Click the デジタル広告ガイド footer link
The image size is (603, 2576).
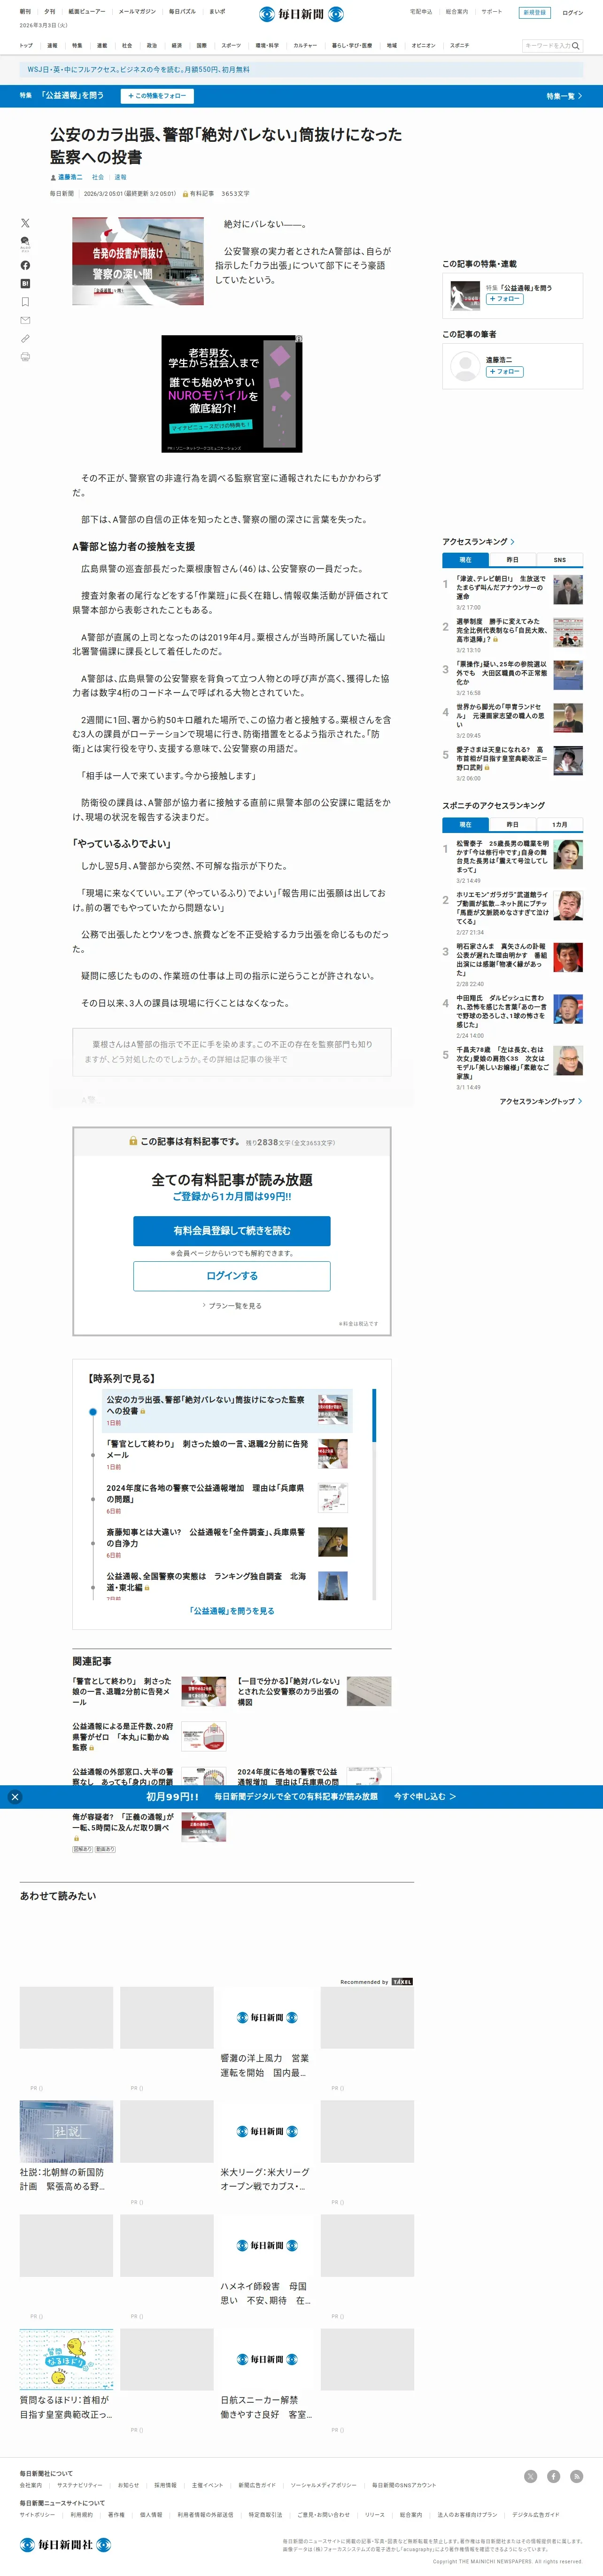[536, 2514]
